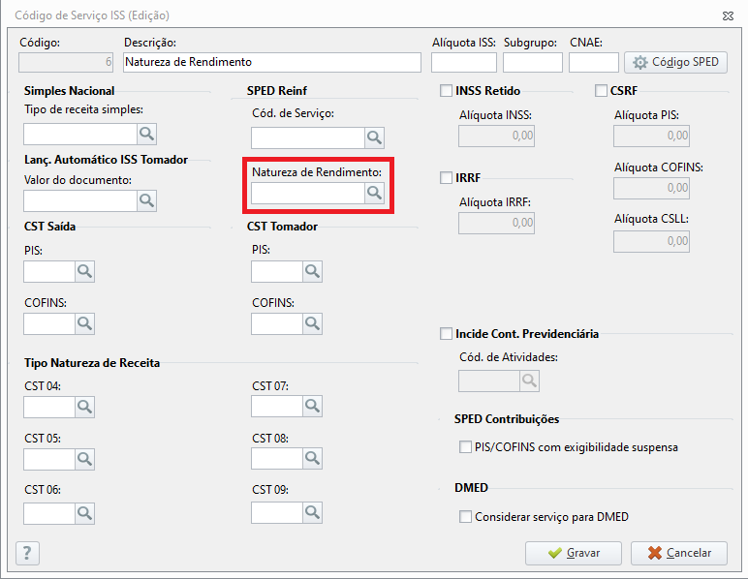Open CST 08 lookup magnifier

pyautogui.click(x=312, y=458)
